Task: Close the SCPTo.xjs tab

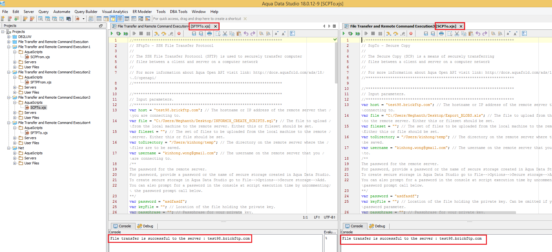Action: click(461, 27)
